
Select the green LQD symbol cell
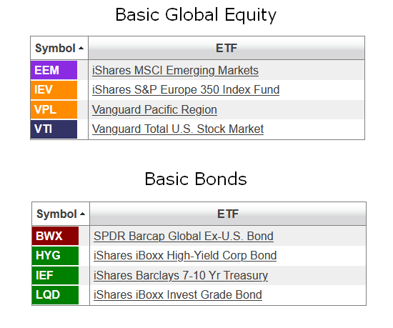click(56, 295)
